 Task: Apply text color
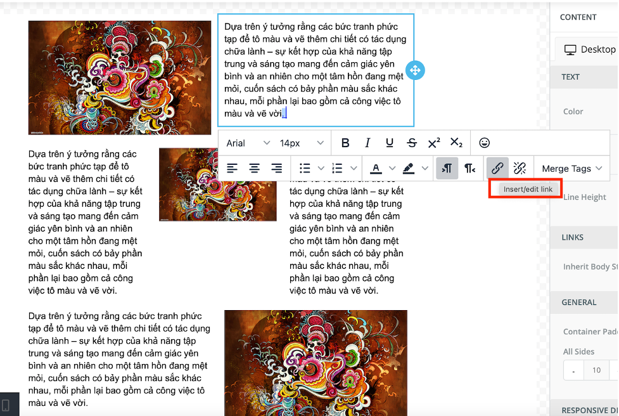376,169
